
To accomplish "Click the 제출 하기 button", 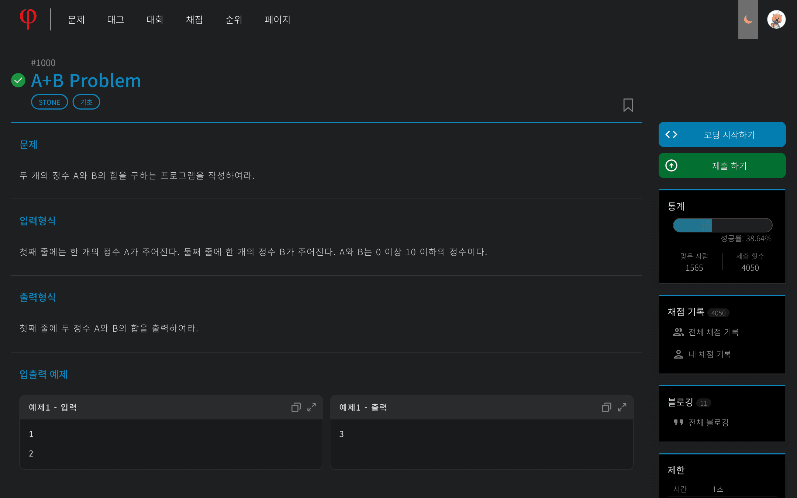I will 722,166.
